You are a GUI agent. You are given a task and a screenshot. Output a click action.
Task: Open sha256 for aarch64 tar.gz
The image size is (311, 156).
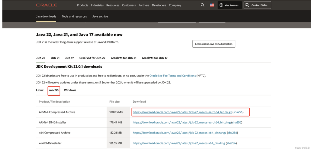[238, 112]
